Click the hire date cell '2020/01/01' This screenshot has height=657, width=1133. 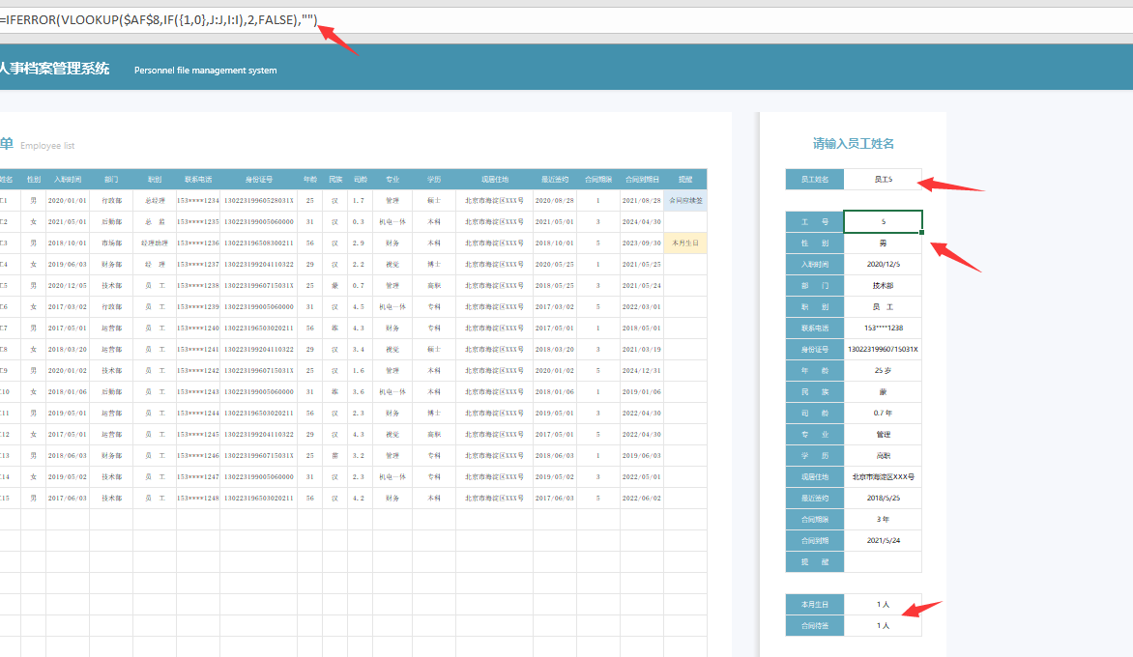tap(68, 201)
